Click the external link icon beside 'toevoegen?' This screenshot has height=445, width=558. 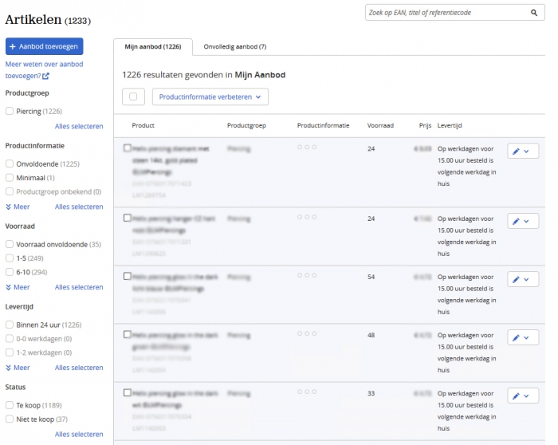pos(45,76)
